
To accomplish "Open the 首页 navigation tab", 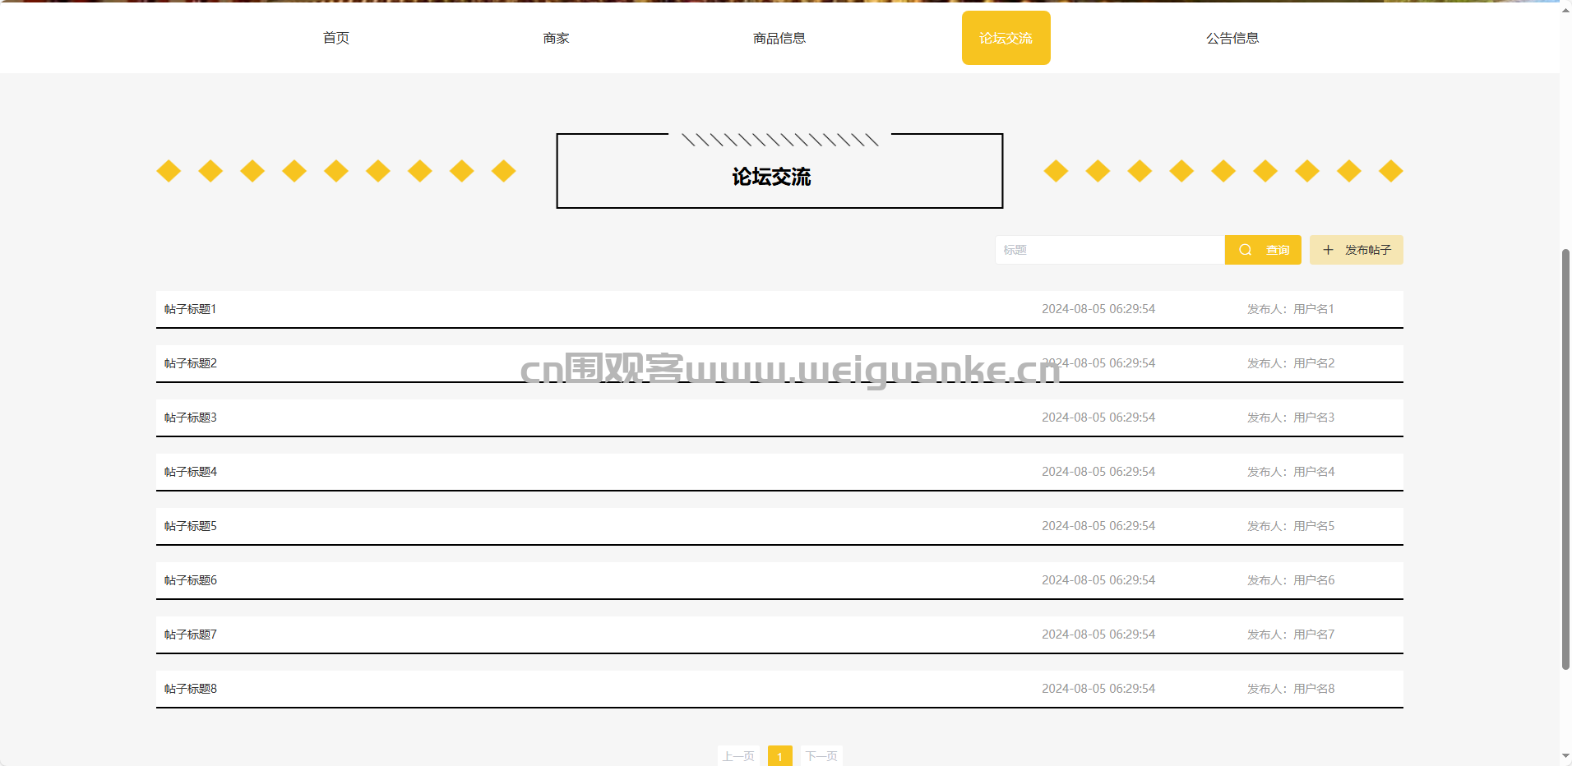I will pyautogui.click(x=335, y=38).
